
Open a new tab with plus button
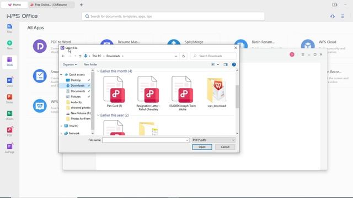point(81,5)
